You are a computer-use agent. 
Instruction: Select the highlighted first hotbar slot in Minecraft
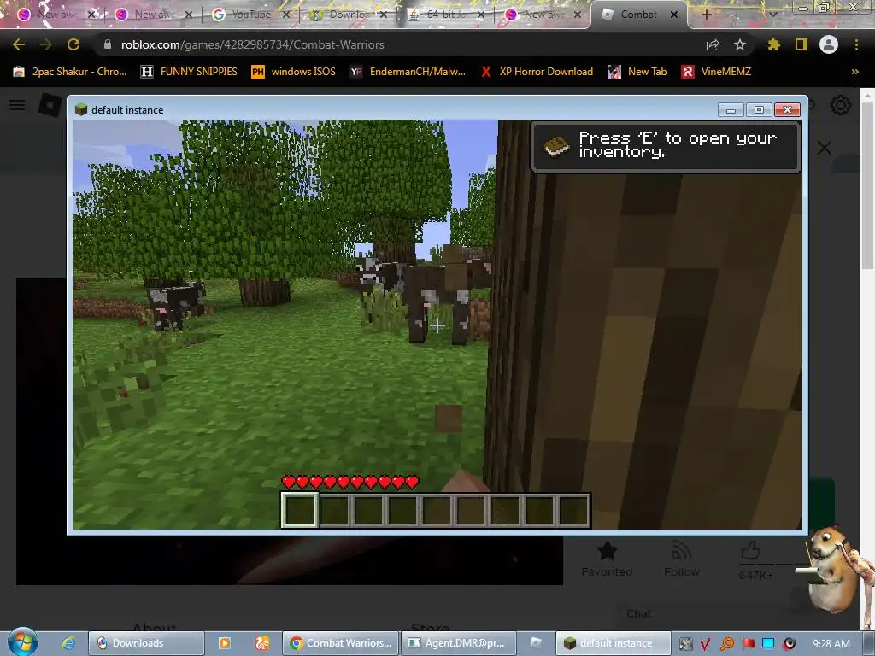(x=300, y=510)
